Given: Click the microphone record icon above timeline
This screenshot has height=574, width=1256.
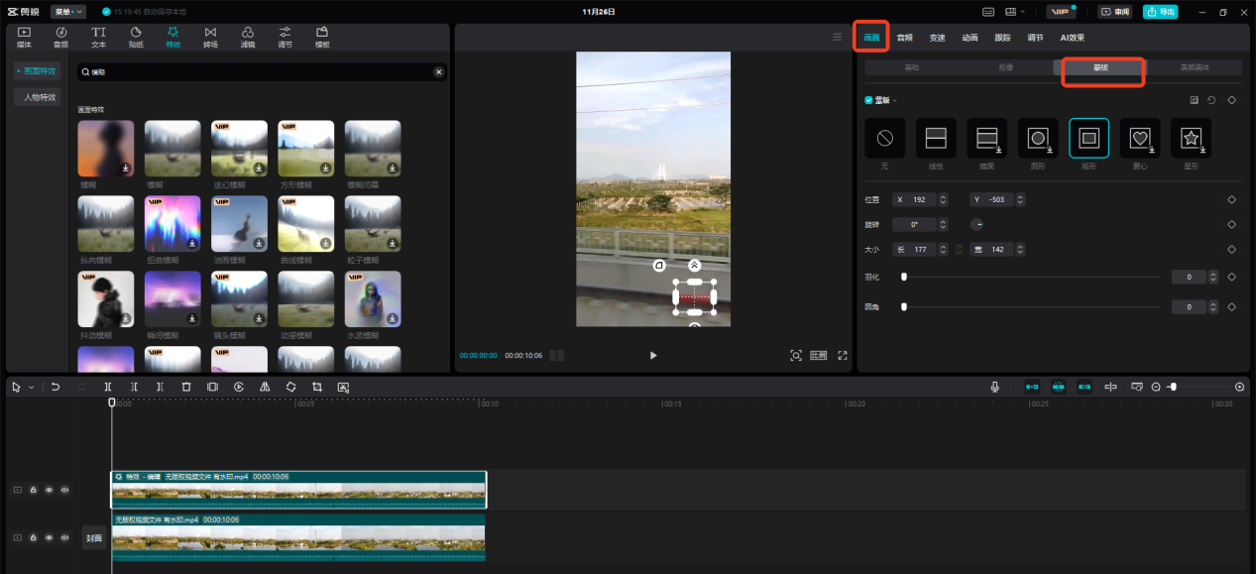Looking at the screenshot, I should point(994,387).
